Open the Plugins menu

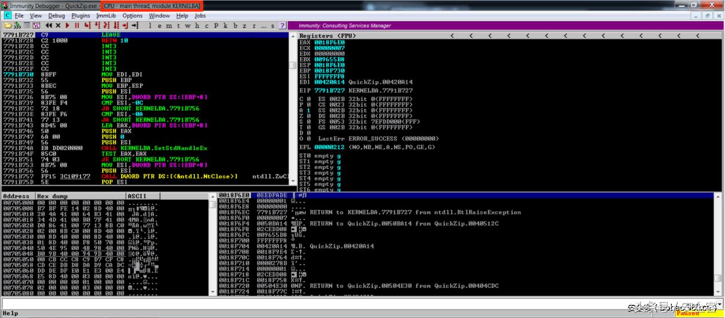[81, 15]
